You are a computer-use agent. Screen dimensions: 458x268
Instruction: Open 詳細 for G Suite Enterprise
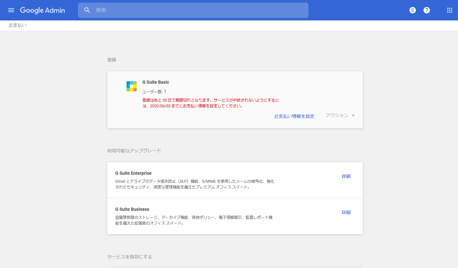pyautogui.click(x=346, y=176)
